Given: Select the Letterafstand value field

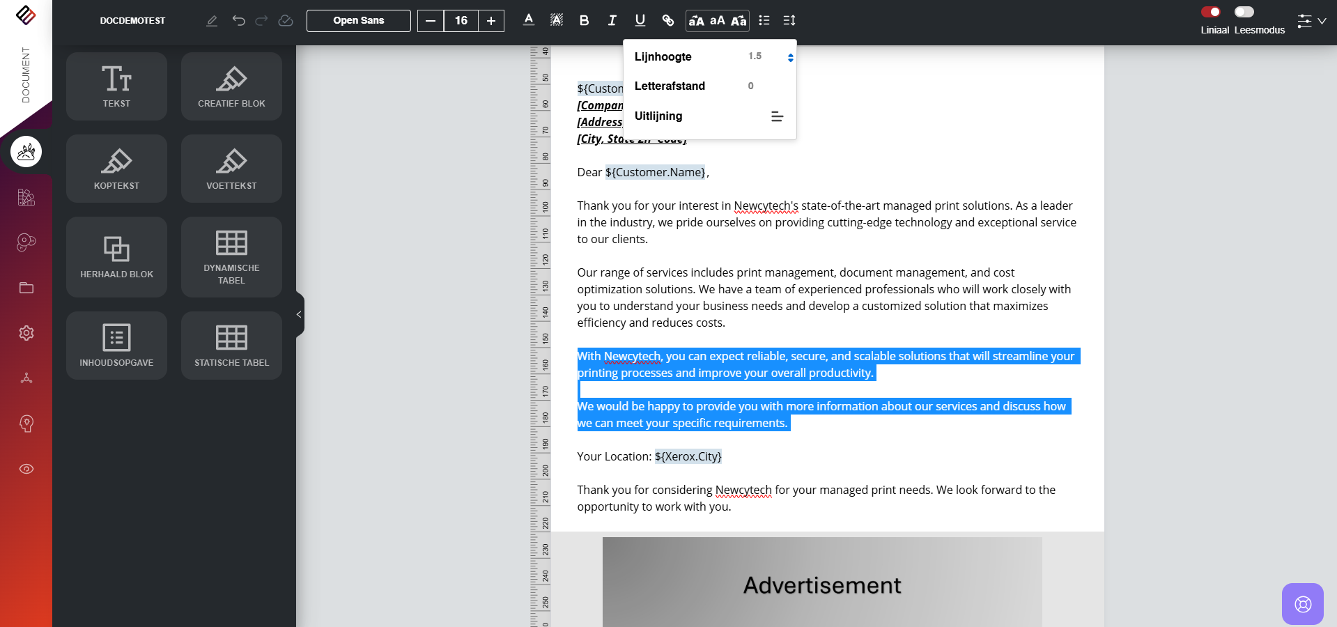Looking at the screenshot, I should (x=750, y=86).
